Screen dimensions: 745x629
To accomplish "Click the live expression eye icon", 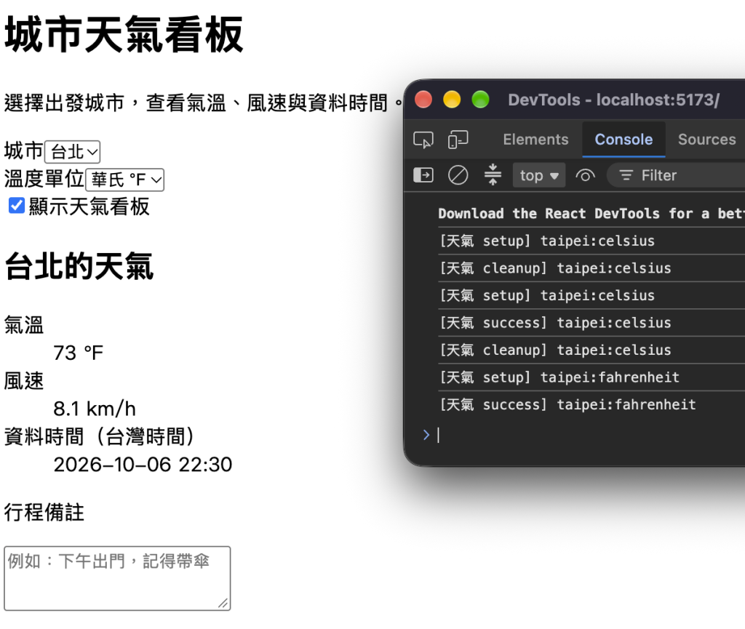I will (586, 176).
